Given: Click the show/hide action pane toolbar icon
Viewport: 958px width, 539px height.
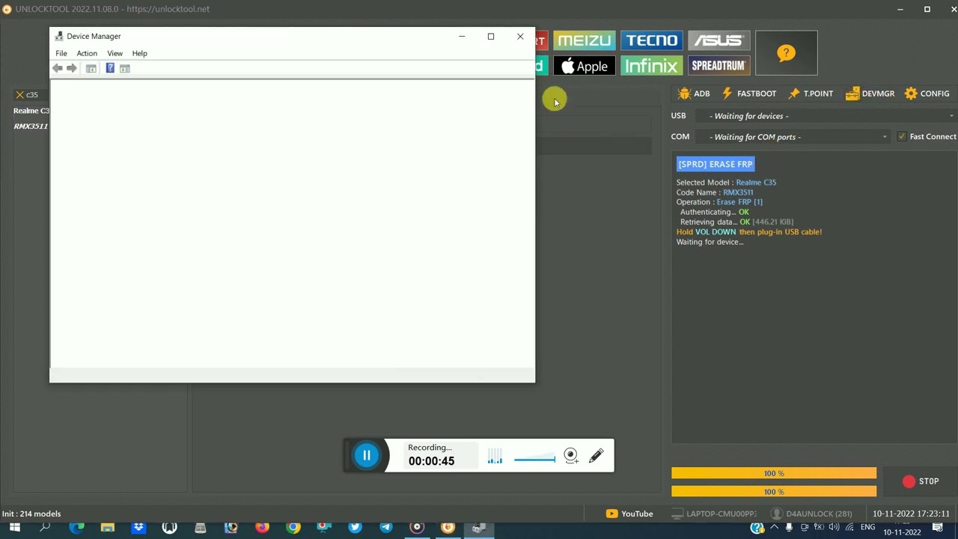Looking at the screenshot, I should (125, 68).
